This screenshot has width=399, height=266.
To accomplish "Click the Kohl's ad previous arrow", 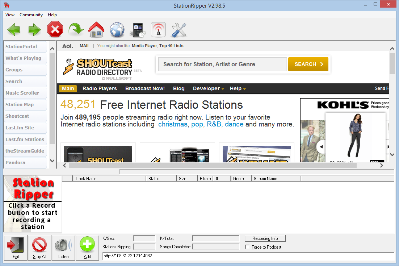I will (x=321, y=146).
